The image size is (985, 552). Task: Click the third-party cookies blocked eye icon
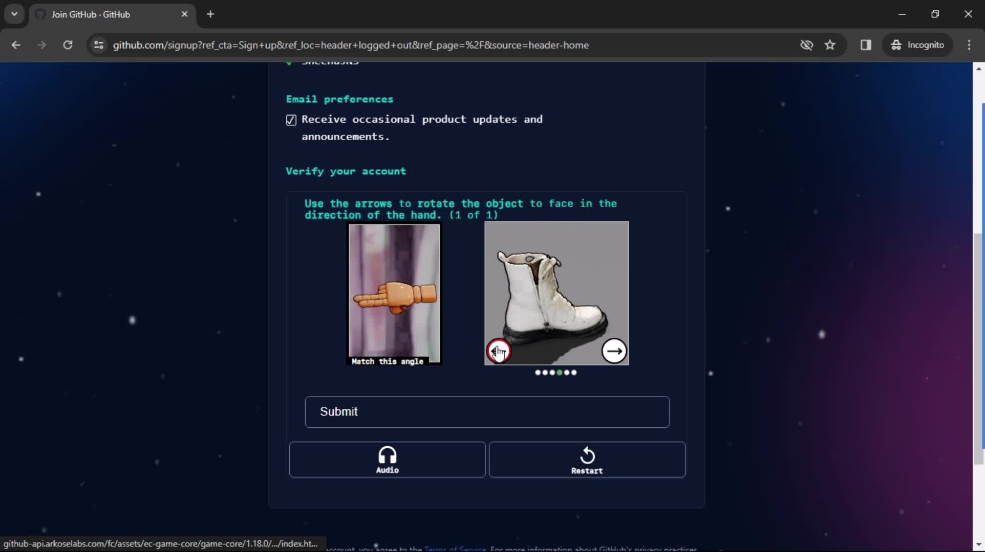(806, 45)
